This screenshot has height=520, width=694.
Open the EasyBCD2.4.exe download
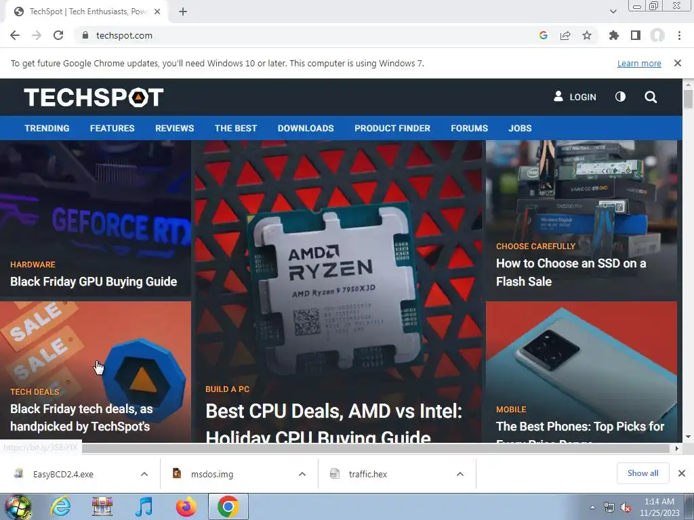pos(63,474)
